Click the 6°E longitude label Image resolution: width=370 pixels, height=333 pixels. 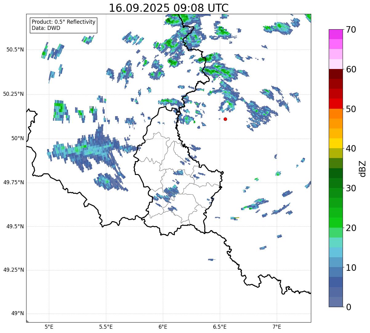pyautogui.click(x=163, y=327)
